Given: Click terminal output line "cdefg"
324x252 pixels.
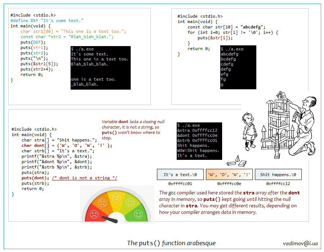Looking at the screenshot, I should (227, 64).
